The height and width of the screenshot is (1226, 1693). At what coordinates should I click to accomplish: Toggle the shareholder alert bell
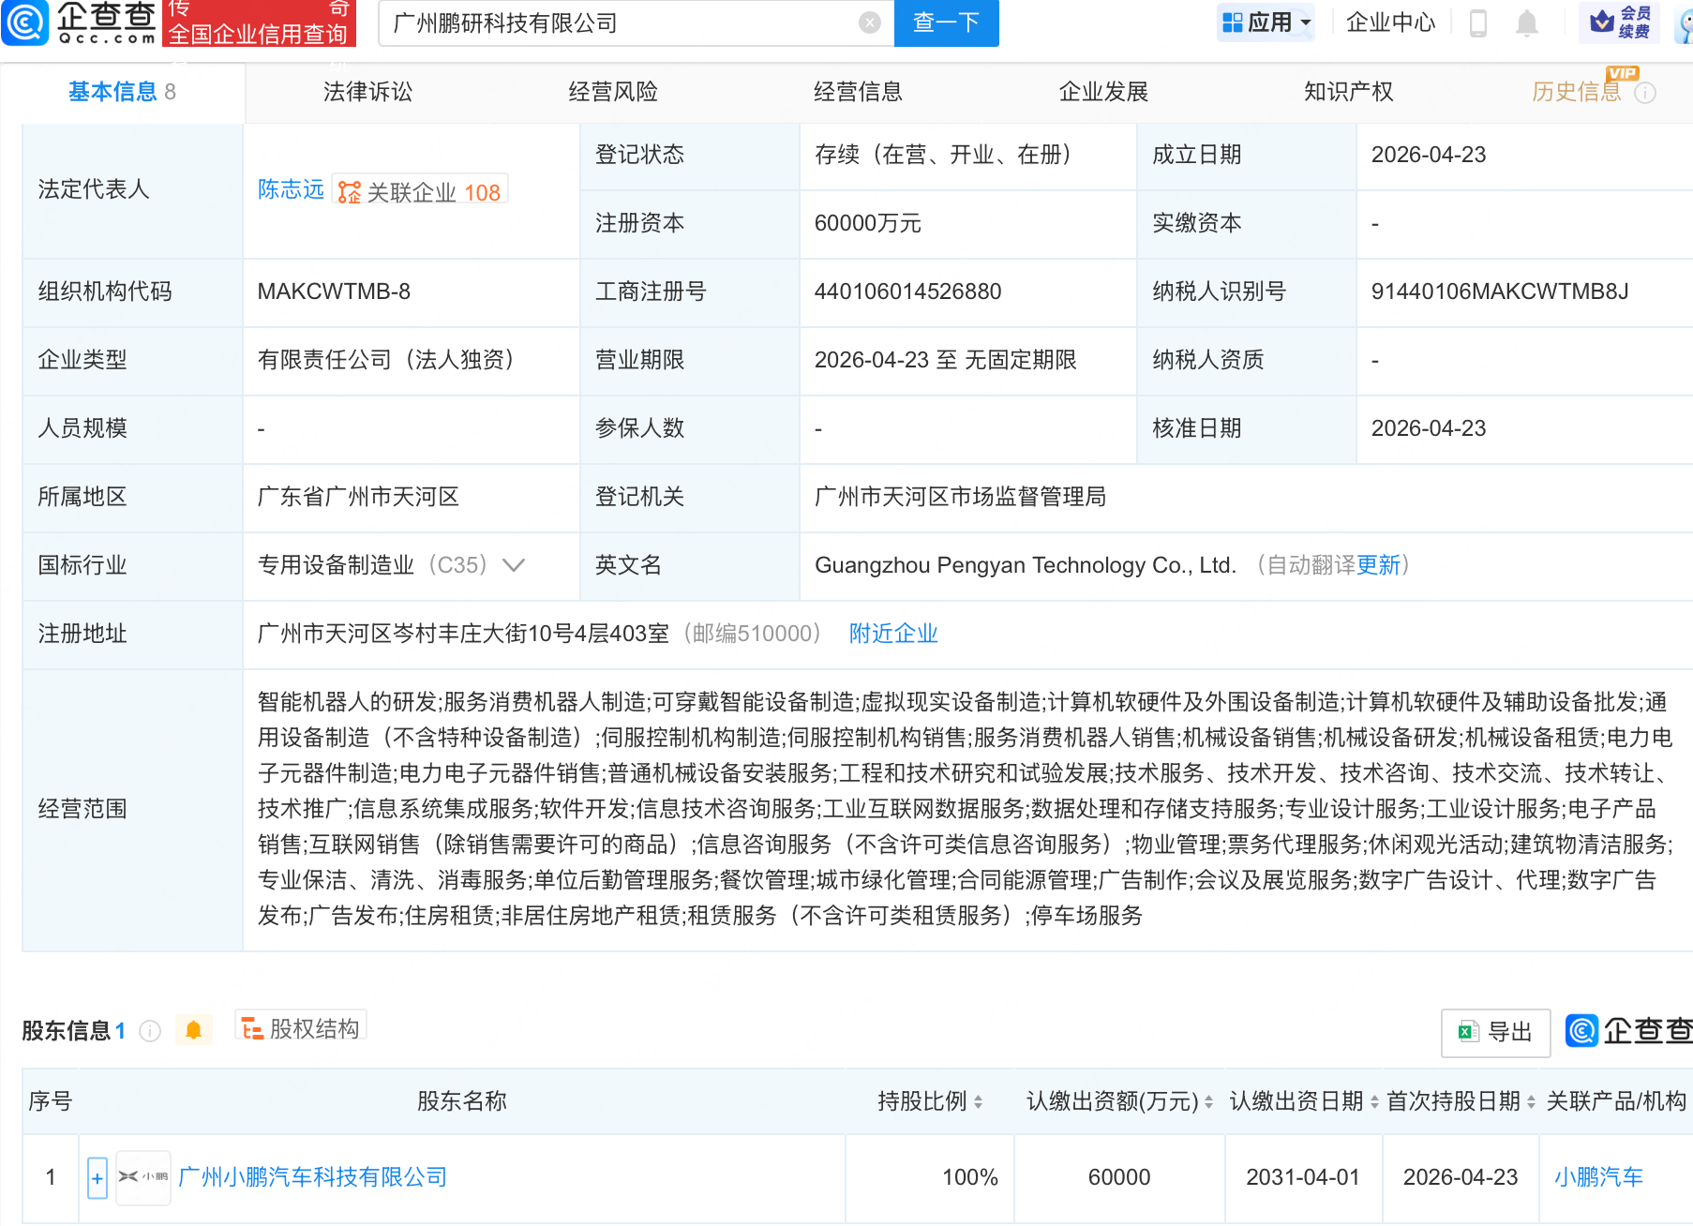pos(193,1030)
